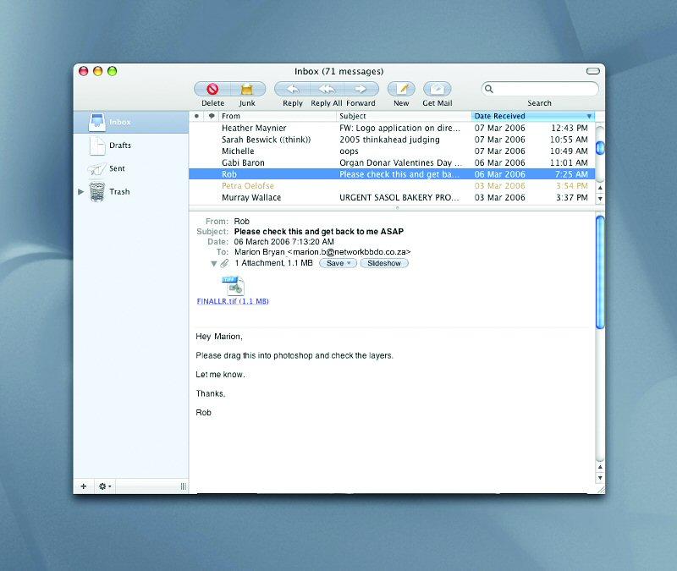
Task: Collapse the attachment disclosure triangle
Action: 214,264
